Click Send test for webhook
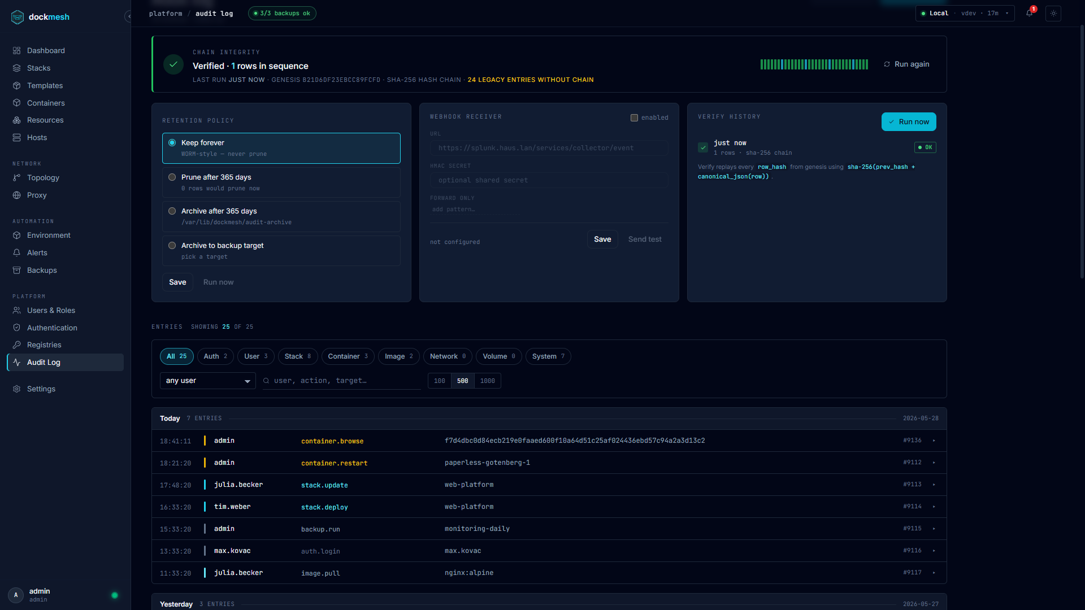Screen dimensions: 1085x610 pyautogui.click(x=645, y=239)
